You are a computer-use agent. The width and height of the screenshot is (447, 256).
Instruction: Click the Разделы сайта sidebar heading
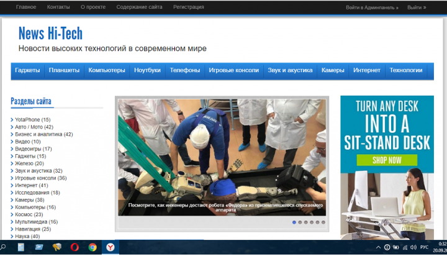[x=31, y=101]
